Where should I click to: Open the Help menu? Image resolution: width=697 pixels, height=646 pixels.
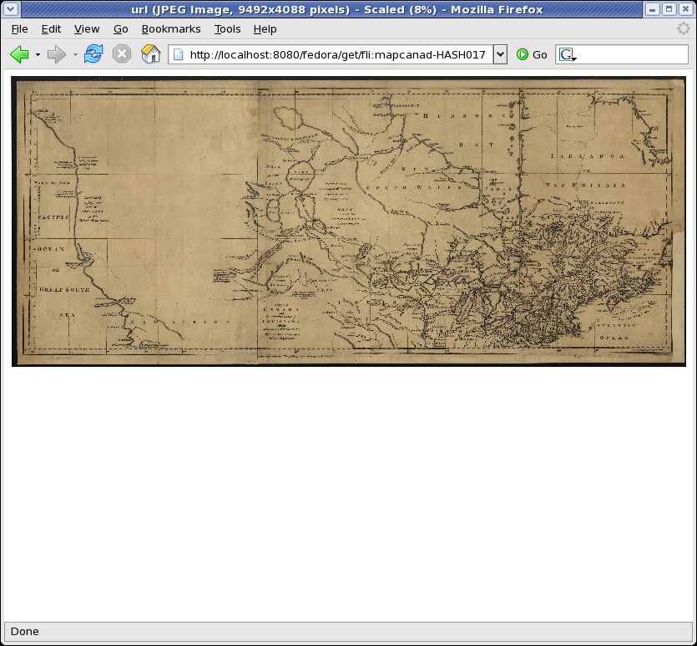[x=265, y=29]
